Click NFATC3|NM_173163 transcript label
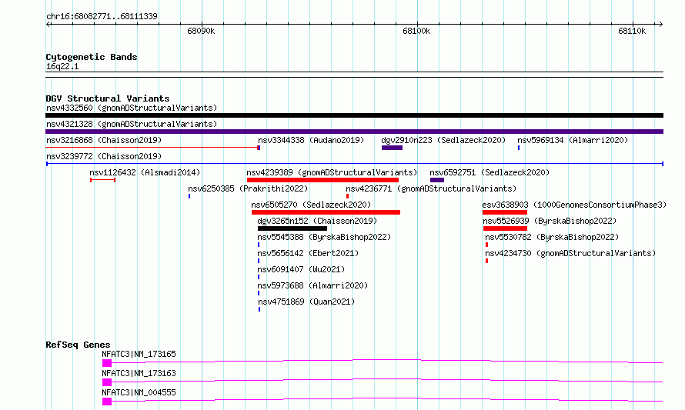Image resolution: width=685 pixels, height=410 pixels. click(x=139, y=373)
